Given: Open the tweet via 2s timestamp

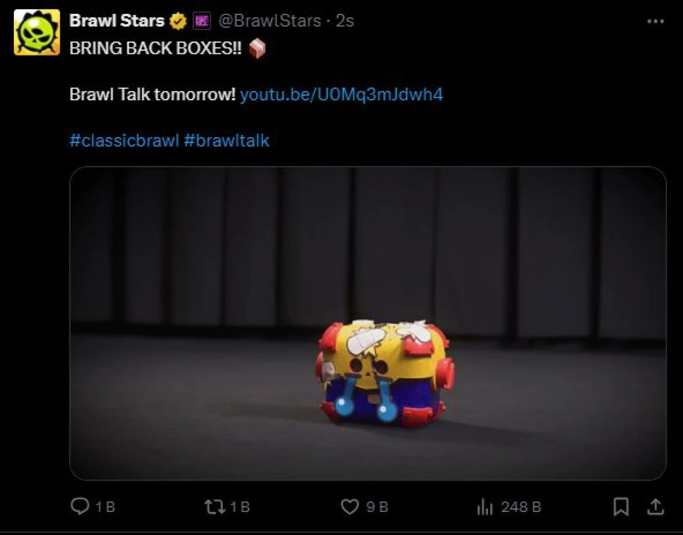Looking at the screenshot, I should [x=345, y=21].
